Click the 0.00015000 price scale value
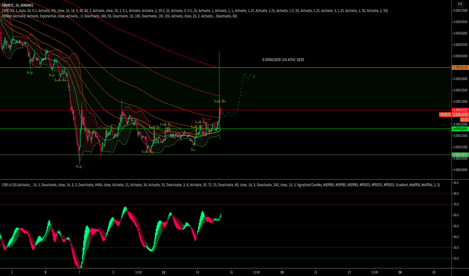The image size is (469, 276). [460, 56]
